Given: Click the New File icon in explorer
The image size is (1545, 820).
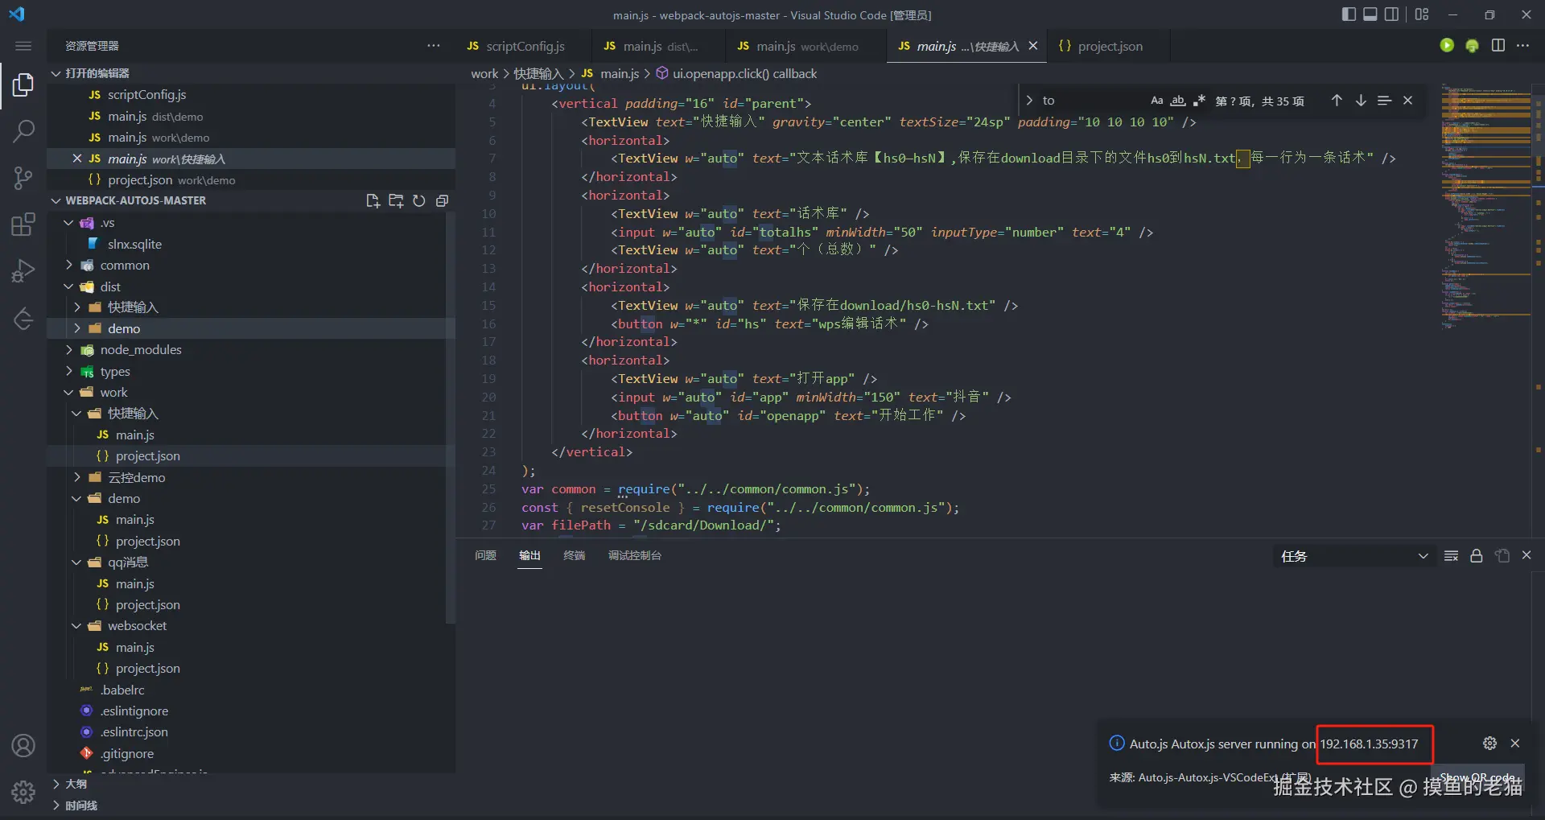Looking at the screenshot, I should pyautogui.click(x=373, y=200).
